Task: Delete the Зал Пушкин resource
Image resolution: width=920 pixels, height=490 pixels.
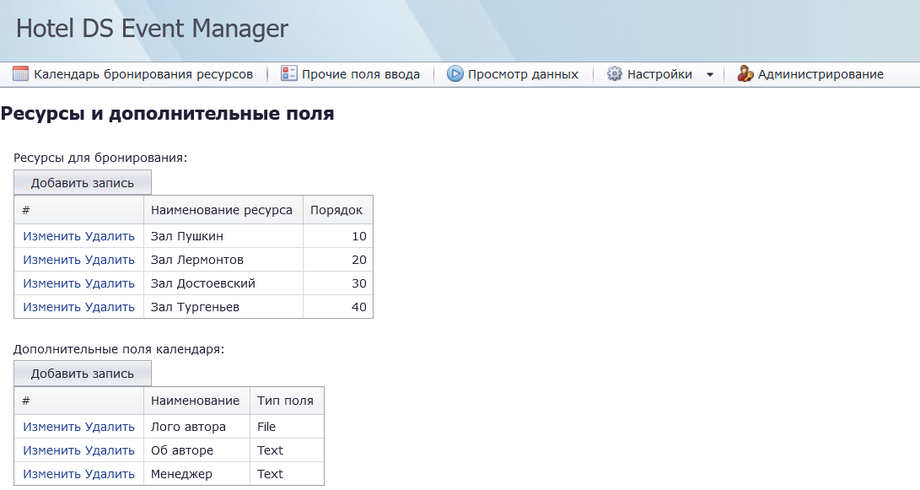Action: pyautogui.click(x=110, y=236)
